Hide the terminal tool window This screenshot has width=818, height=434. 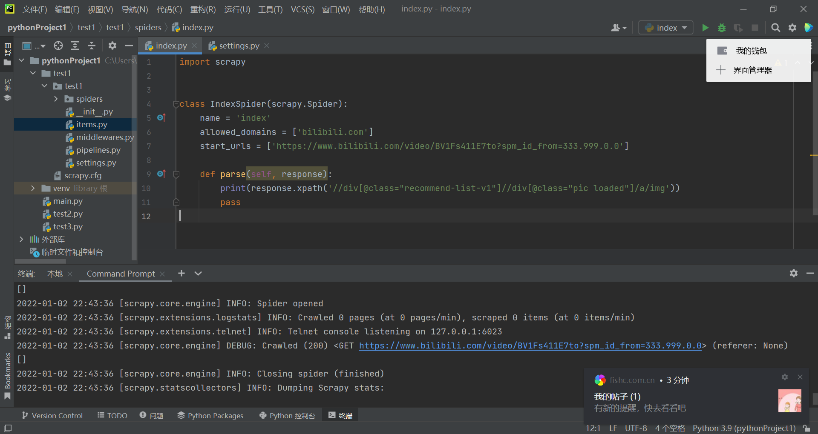pyautogui.click(x=810, y=273)
